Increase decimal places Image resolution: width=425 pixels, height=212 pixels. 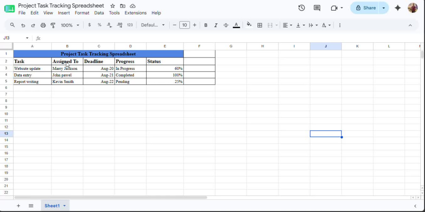(x=119, y=25)
